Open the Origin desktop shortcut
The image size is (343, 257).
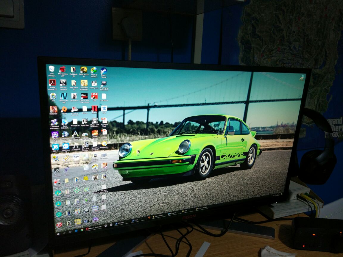tap(64, 110)
